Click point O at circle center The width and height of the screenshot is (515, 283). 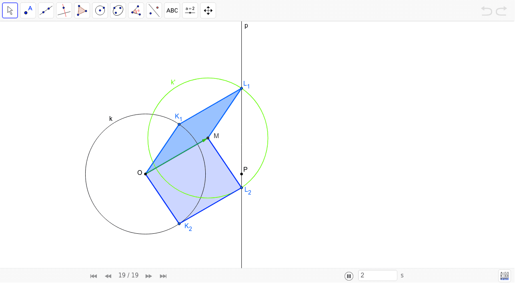146,174
